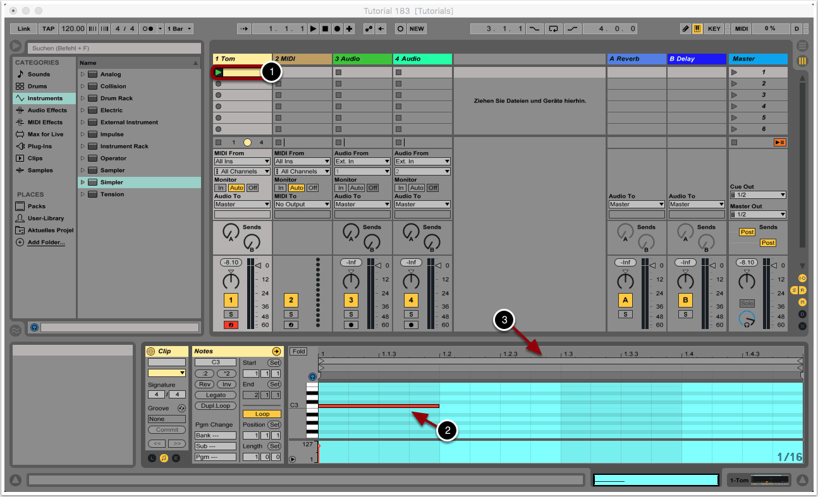The image size is (818, 497).
Task: Click the Dupl.Loop button
Action: (x=216, y=405)
